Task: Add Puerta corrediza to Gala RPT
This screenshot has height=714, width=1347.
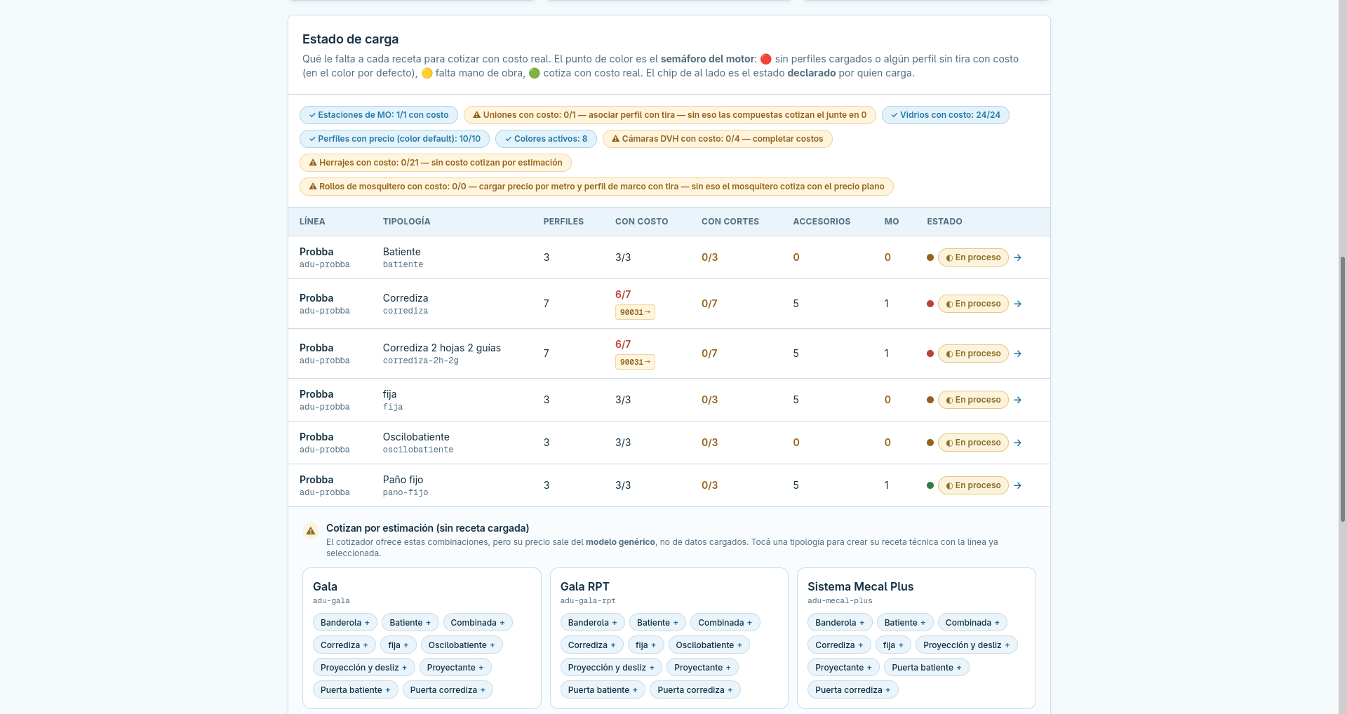Action: (695, 690)
